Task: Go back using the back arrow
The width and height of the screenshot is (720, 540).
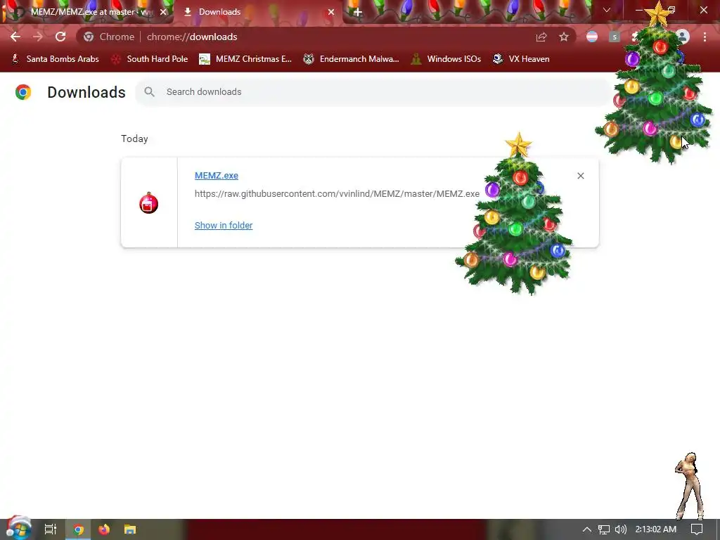Action: (x=15, y=37)
